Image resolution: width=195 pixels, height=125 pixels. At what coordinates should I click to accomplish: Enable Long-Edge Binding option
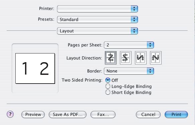(108, 86)
